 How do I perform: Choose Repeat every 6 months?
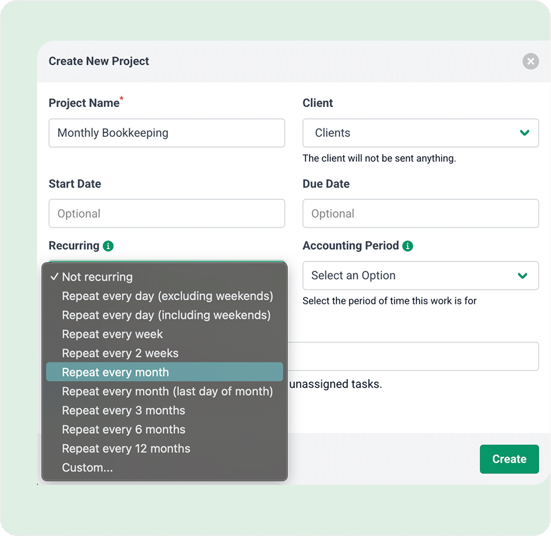[x=164, y=430]
